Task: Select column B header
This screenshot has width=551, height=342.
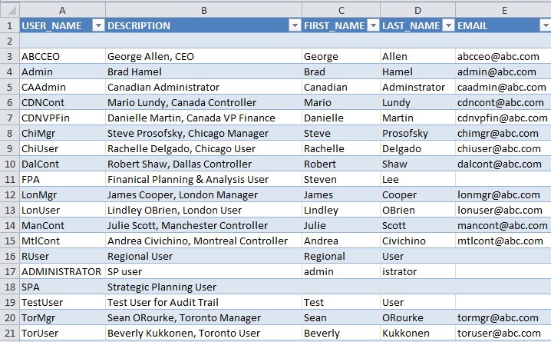Action: click(203, 9)
